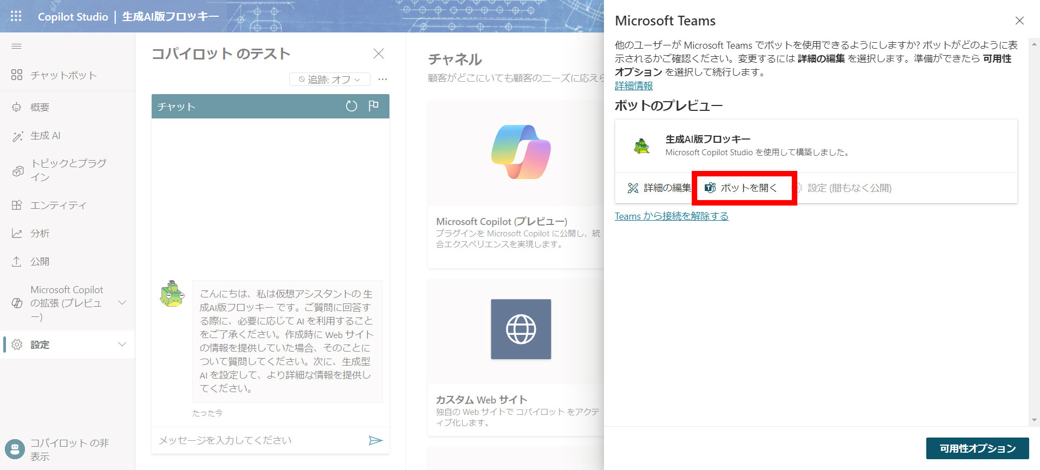
Task: Click the Microsoft Copilot の拡張 icon
Action: (x=17, y=303)
